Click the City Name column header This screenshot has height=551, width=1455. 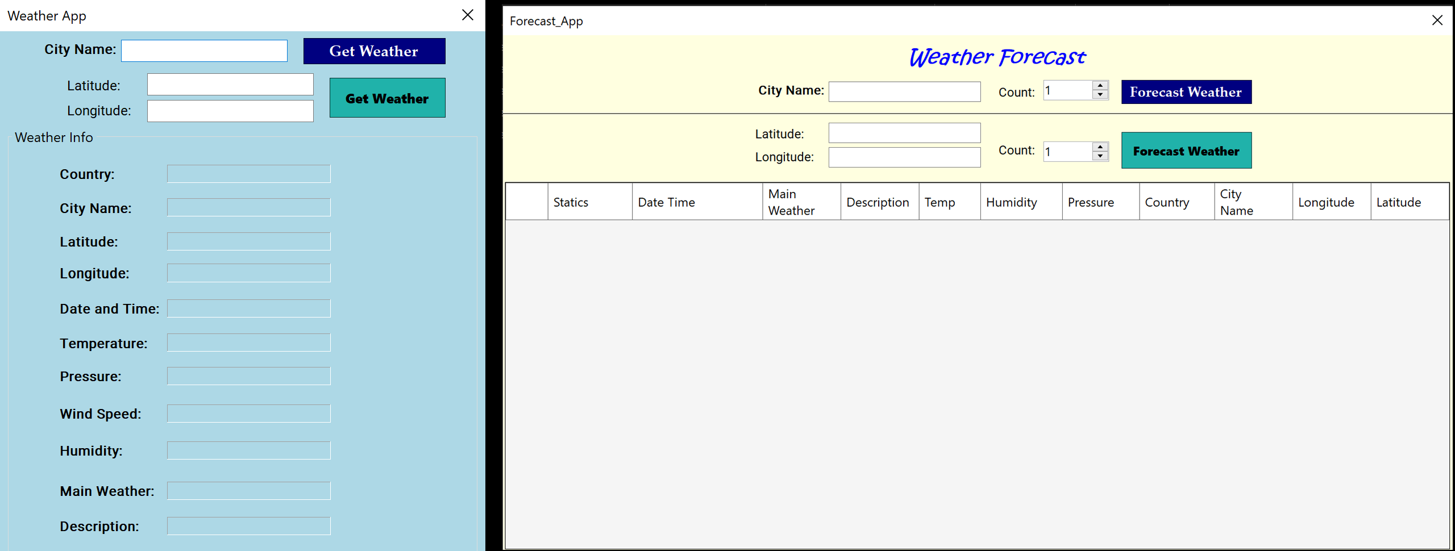tap(1253, 202)
